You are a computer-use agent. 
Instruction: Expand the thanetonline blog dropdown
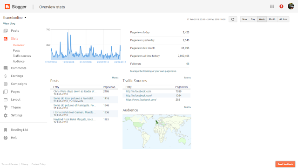[x=25, y=18]
